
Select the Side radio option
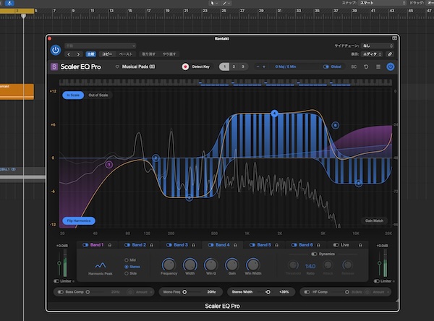point(127,273)
